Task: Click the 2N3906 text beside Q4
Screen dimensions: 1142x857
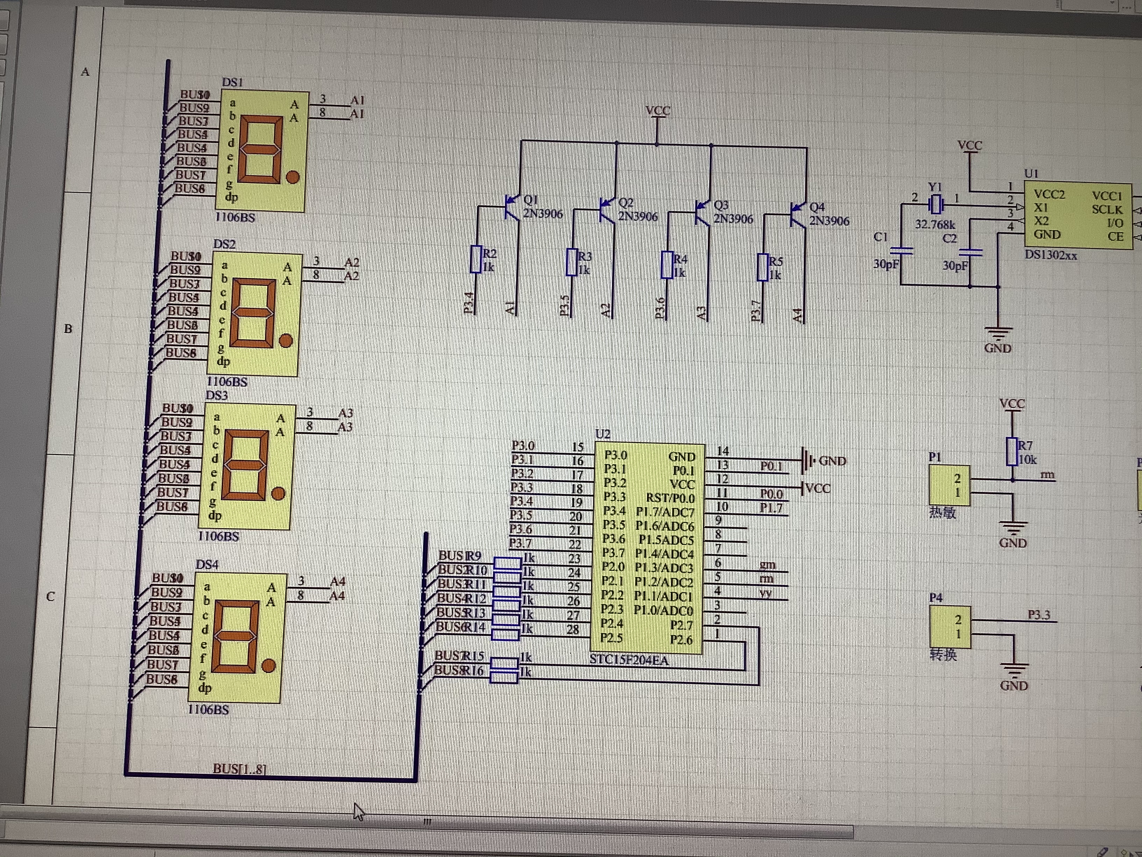Action: [x=829, y=221]
